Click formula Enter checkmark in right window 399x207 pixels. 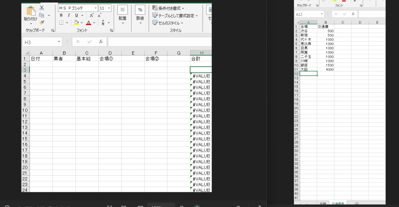[x=345, y=14]
